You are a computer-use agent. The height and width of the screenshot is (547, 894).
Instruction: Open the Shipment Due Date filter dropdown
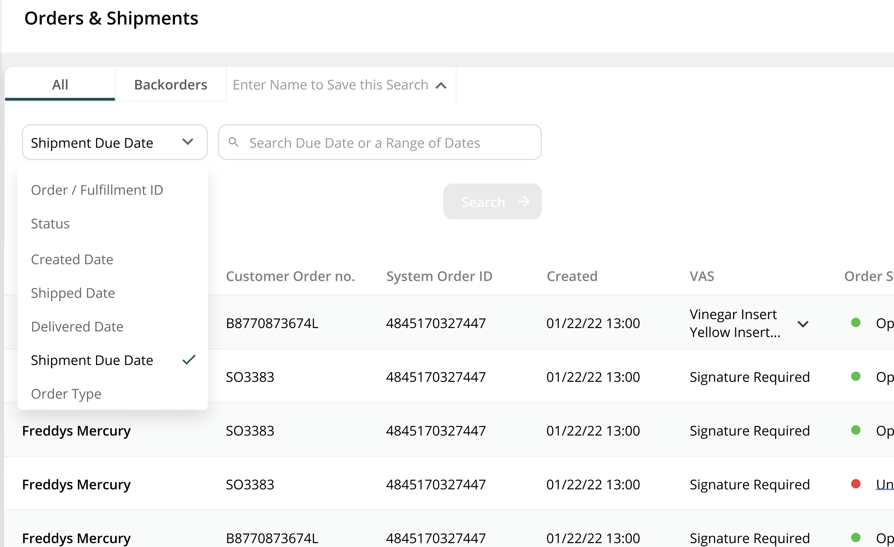115,142
